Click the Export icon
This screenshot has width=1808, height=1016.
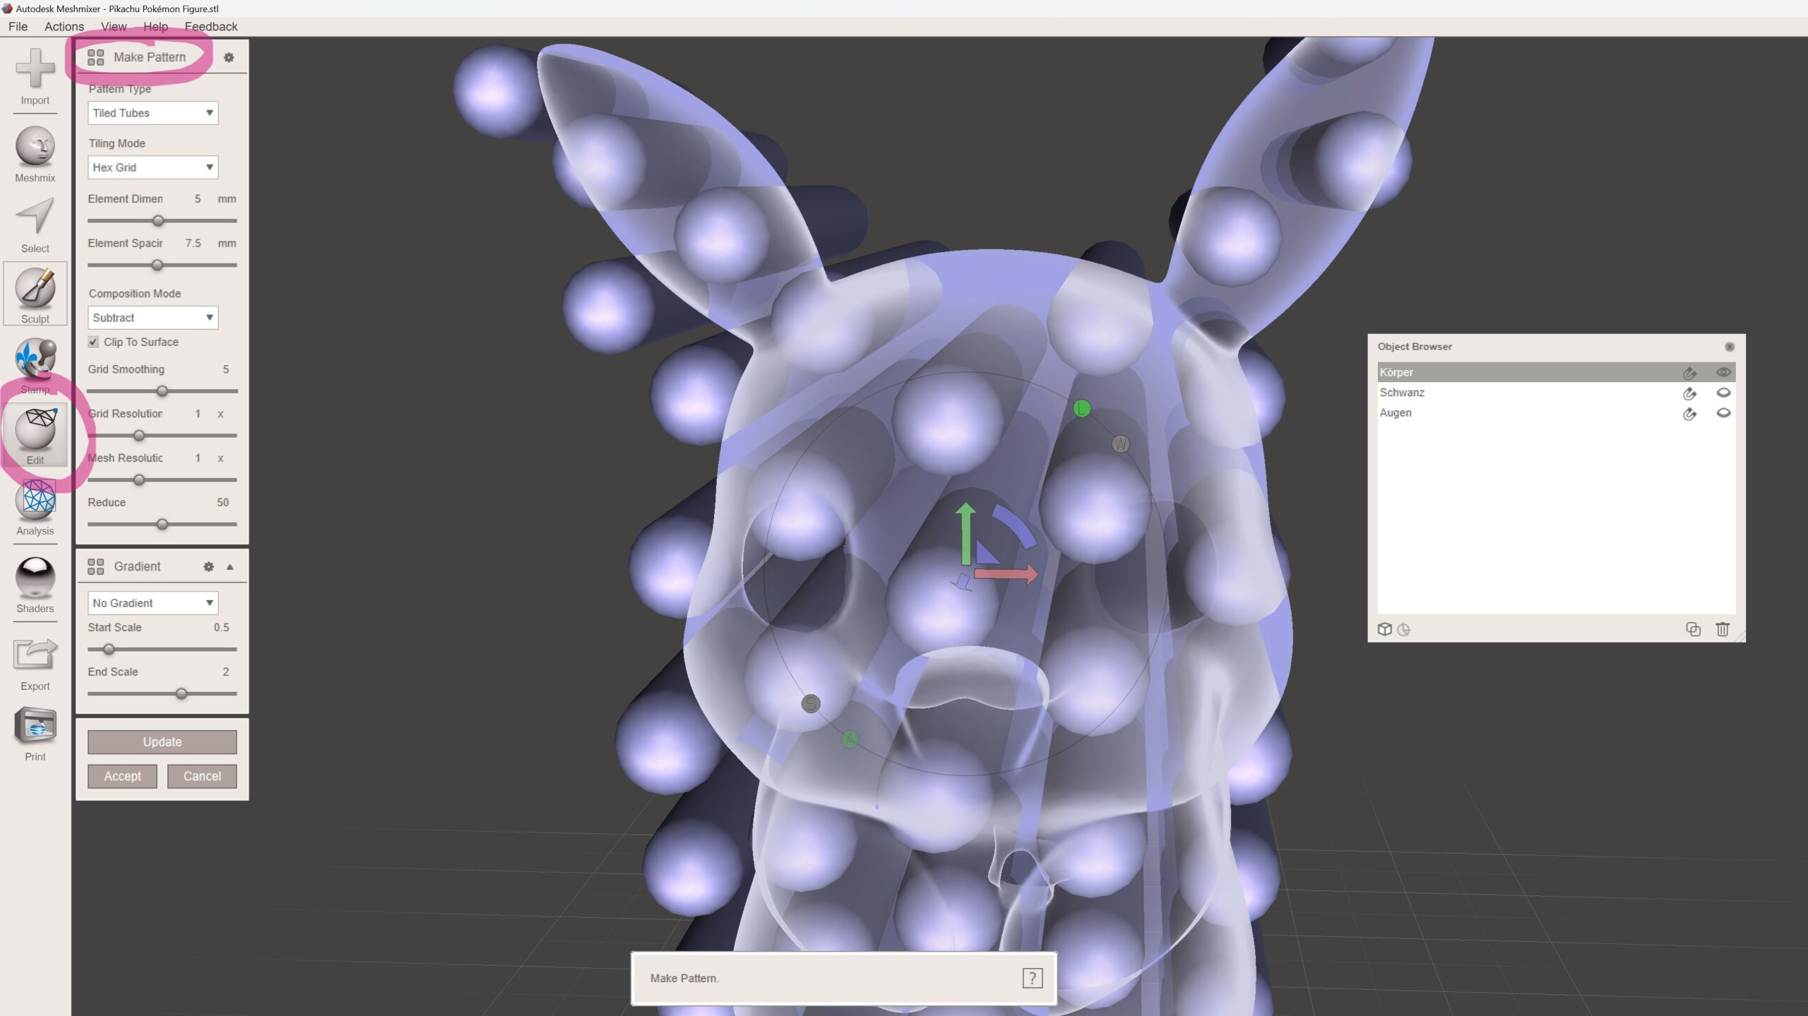(x=35, y=657)
